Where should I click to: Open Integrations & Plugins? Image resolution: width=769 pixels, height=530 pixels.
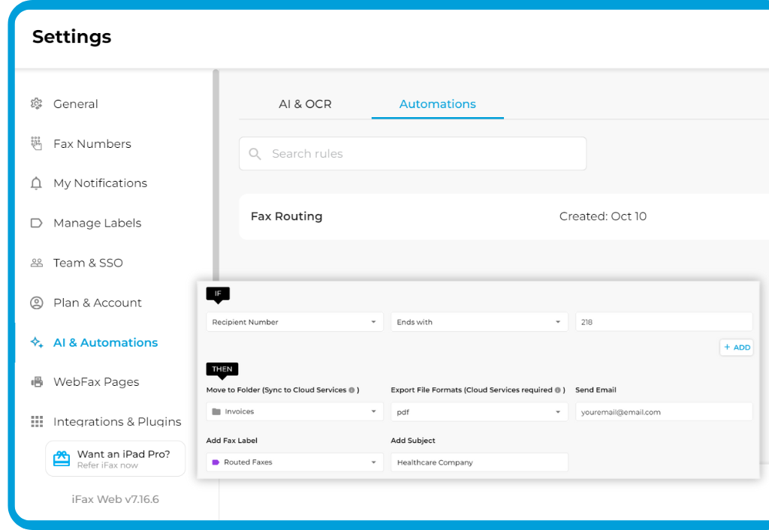pos(117,422)
